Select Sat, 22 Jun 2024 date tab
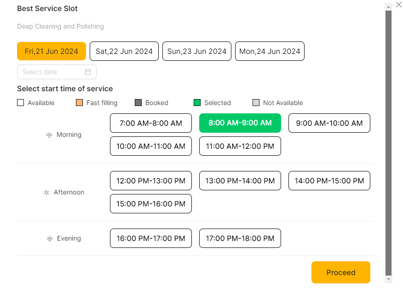This screenshot has height=288, width=403. pos(124,51)
